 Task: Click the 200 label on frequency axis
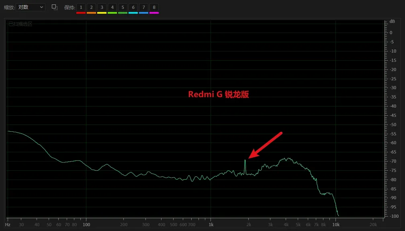click(124, 225)
